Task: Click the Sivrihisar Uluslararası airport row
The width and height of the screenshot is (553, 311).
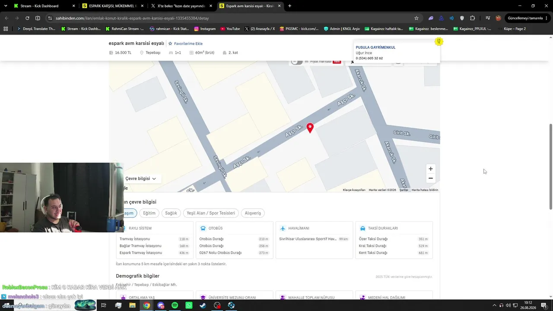Action: click(314, 239)
